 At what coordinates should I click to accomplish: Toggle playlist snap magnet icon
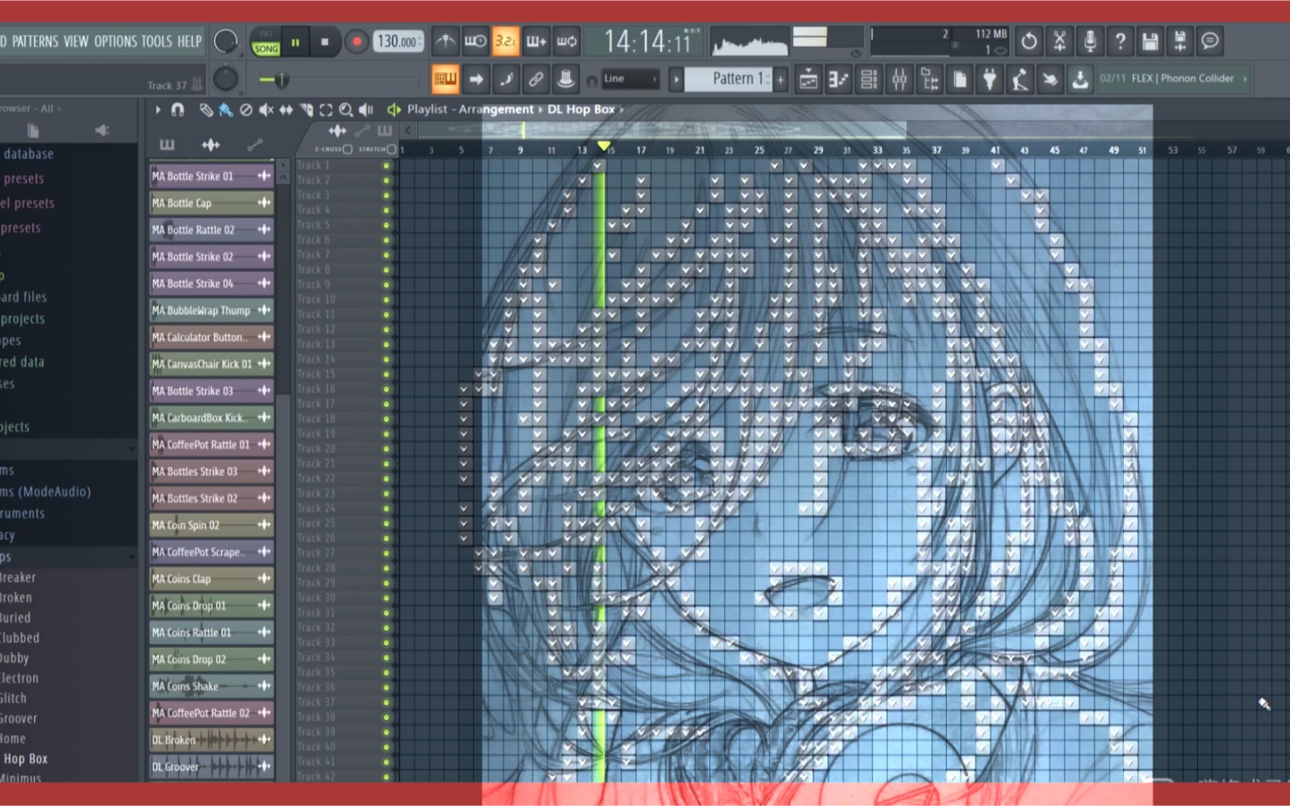177,109
